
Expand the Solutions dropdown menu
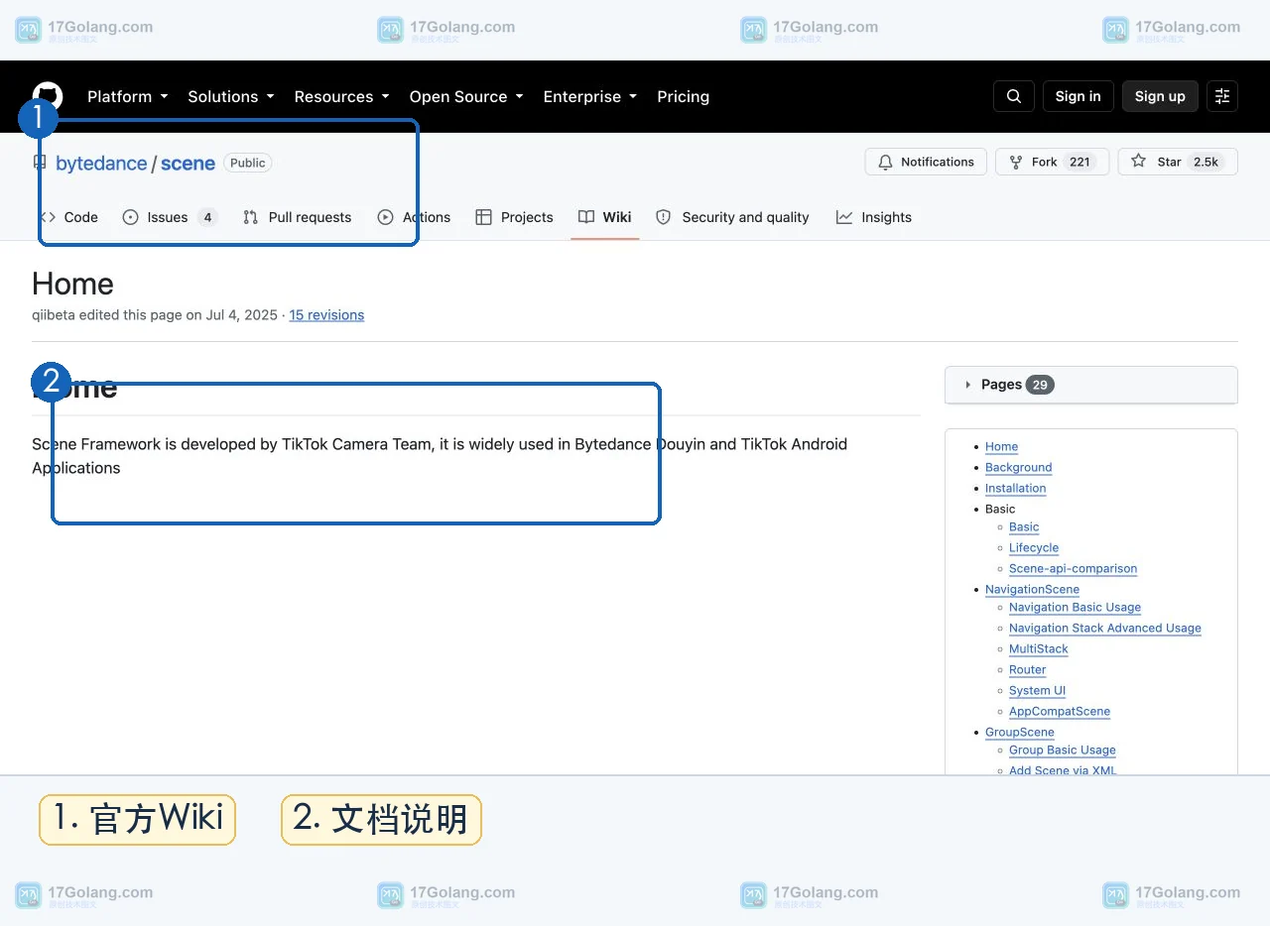[x=231, y=96]
